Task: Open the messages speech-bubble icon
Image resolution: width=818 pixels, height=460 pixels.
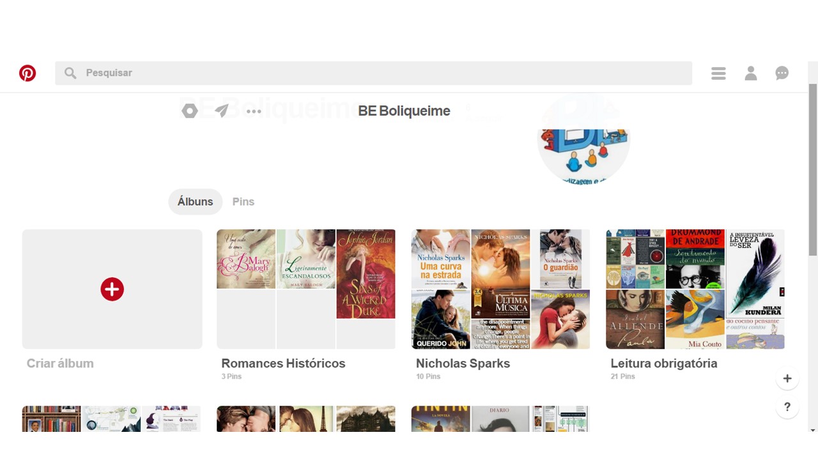Action: click(782, 73)
